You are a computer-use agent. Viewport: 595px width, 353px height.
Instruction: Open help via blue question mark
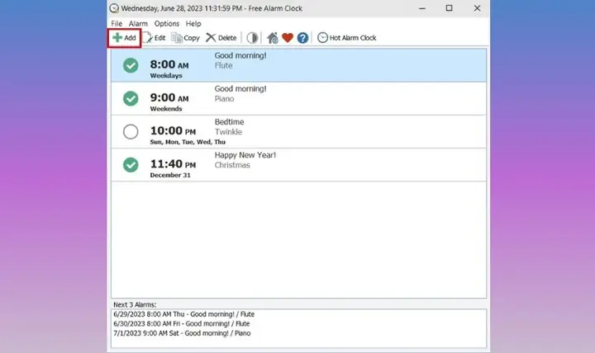click(302, 38)
